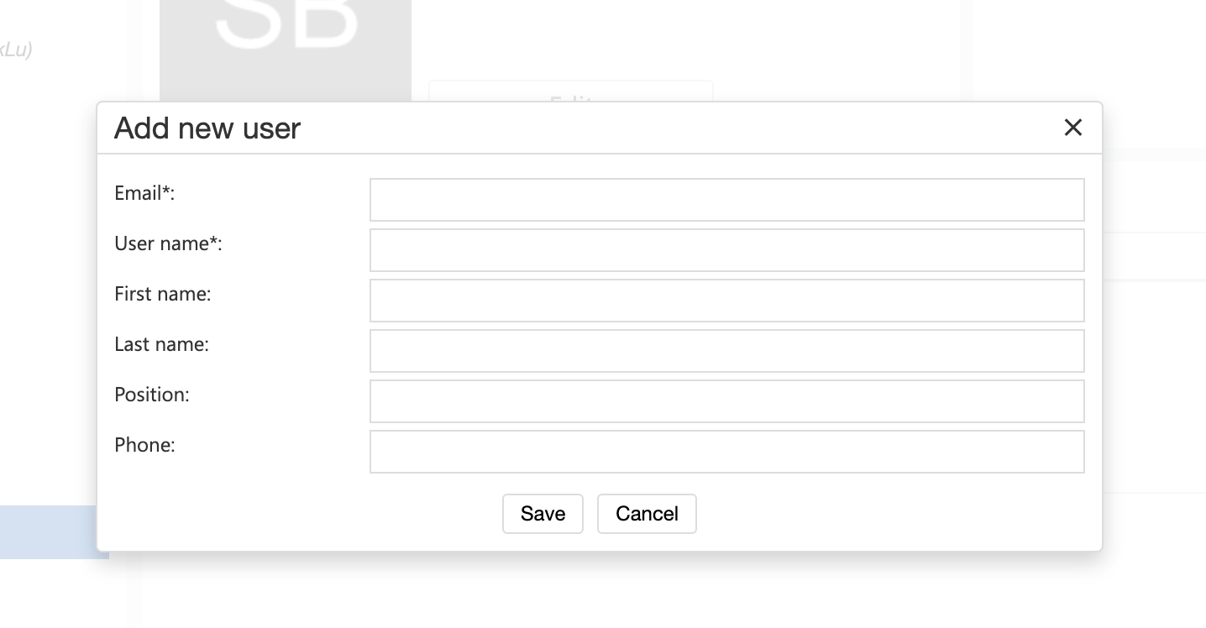This screenshot has height=628, width=1206.
Task: Click the First name label text
Action: [163, 294]
